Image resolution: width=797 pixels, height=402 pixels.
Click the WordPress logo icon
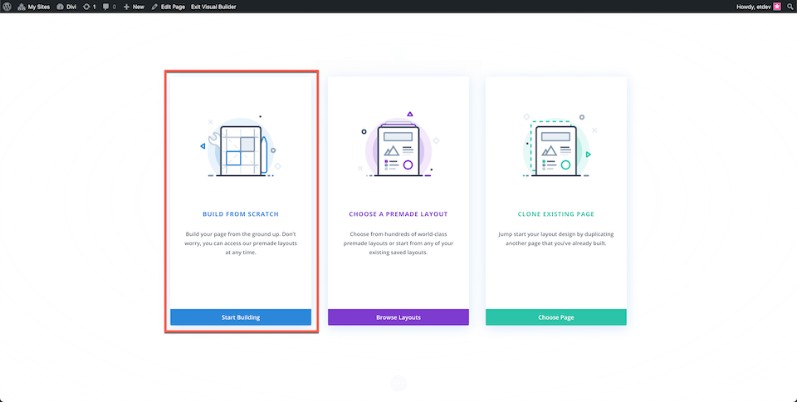pyautogui.click(x=7, y=7)
